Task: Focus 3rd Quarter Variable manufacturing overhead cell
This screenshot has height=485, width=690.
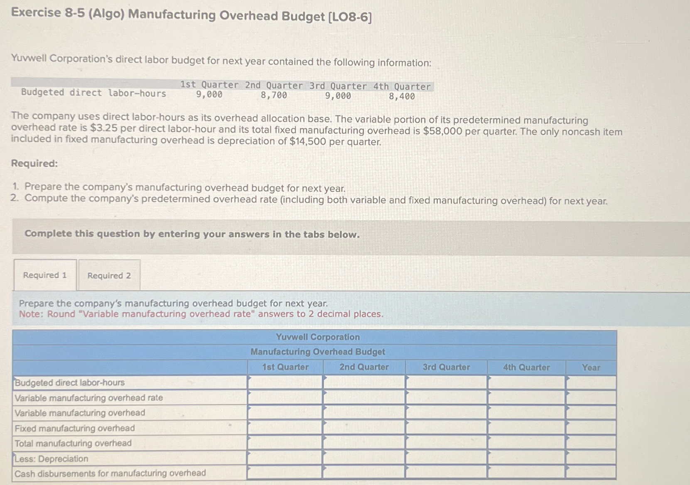Action: 446,412
